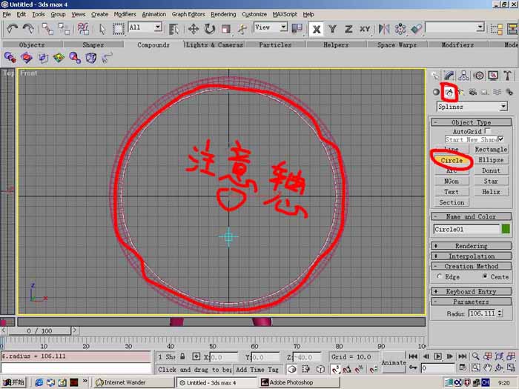Toggle the Animate button
Image resolution: width=519 pixels, height=389 pixels.
click(x=394, y=362)
